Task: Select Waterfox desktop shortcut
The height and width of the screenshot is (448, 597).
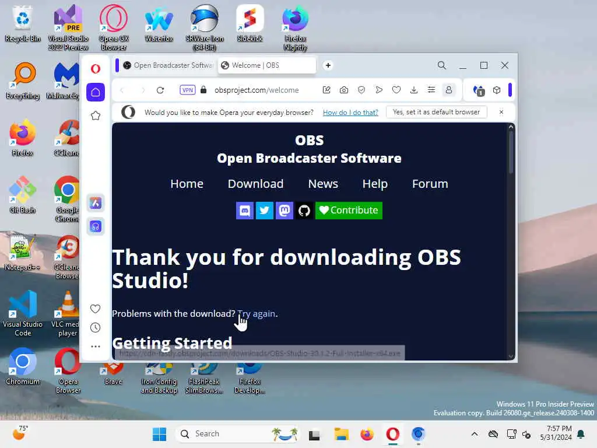Action: point(159,24)
